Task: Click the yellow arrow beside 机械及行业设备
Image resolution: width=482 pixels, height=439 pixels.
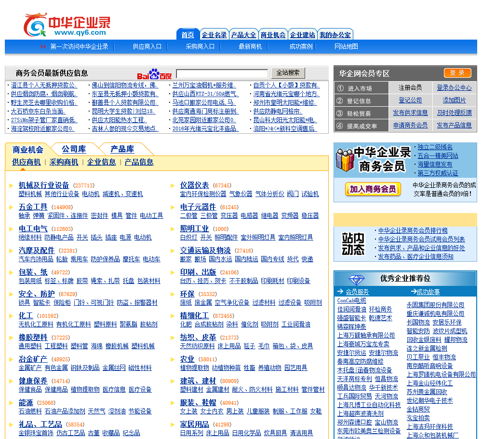Action: [x=12, y=185]
